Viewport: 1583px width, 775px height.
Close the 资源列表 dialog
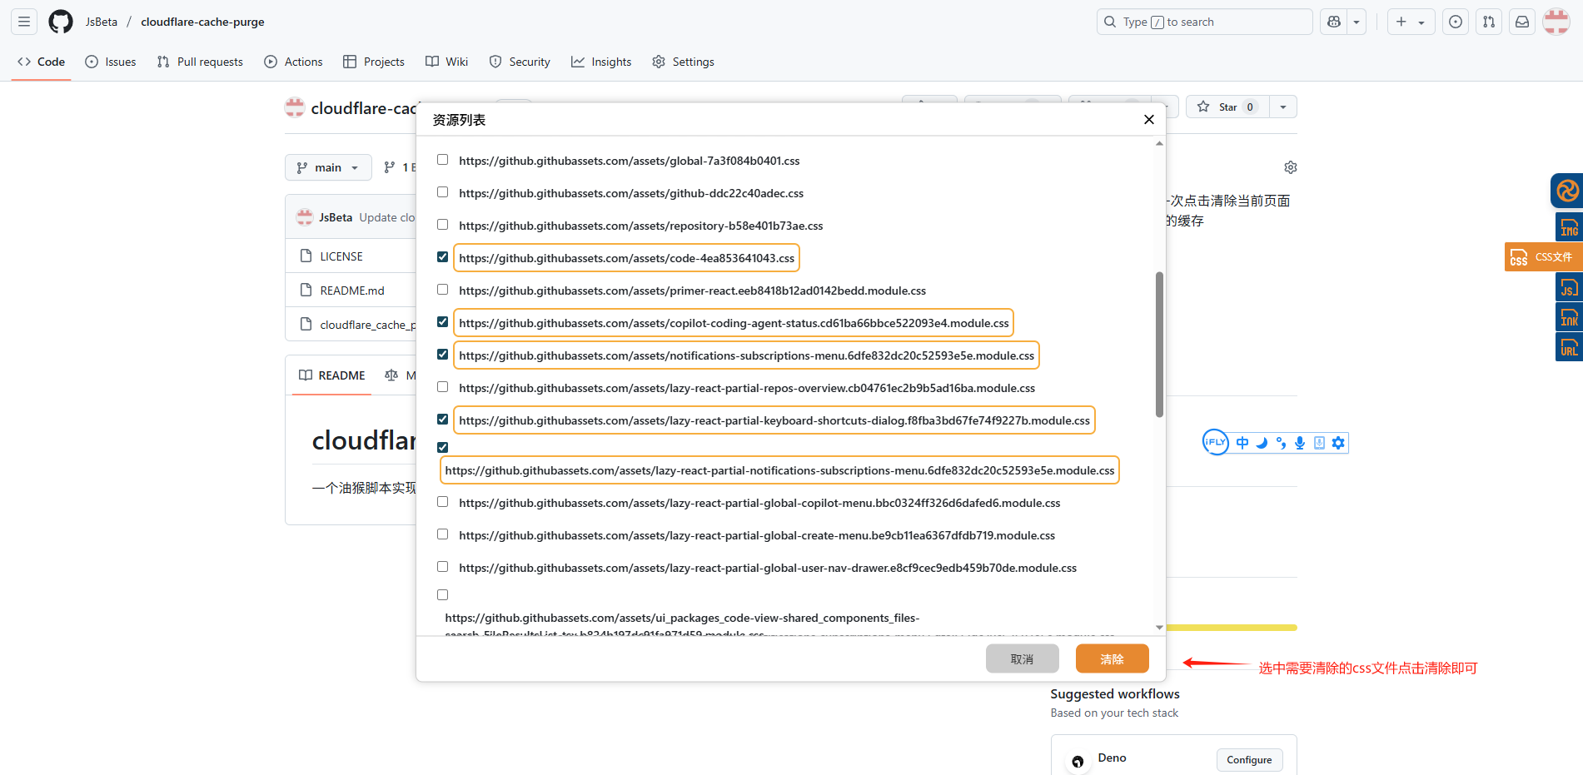tap(1149, 120)
